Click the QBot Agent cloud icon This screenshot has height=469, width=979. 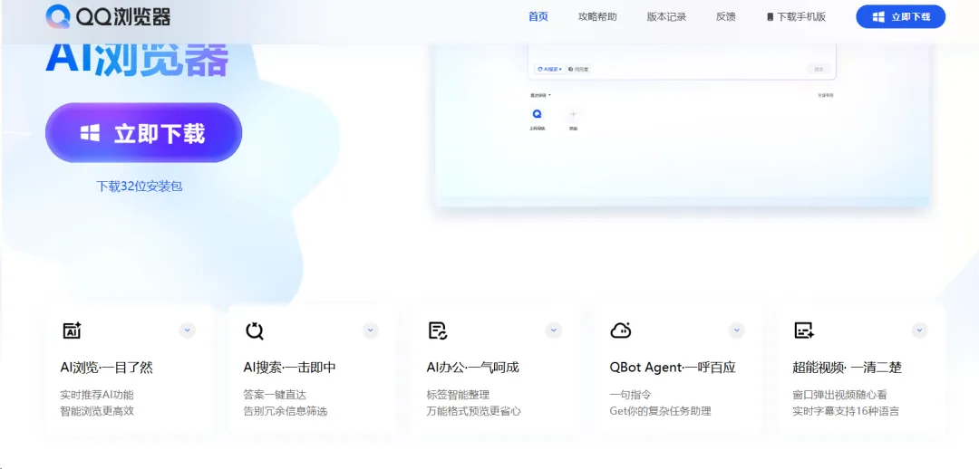point(621,330)
